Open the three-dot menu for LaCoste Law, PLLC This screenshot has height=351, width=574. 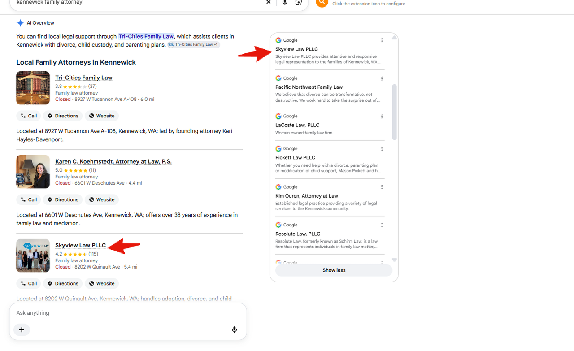coord(382,117)
